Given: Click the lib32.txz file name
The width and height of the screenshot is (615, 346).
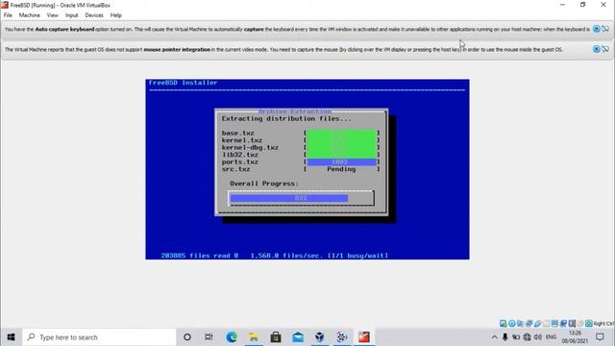Looking at the screenshot, I should pyautogui.click(x=240, y=155).
